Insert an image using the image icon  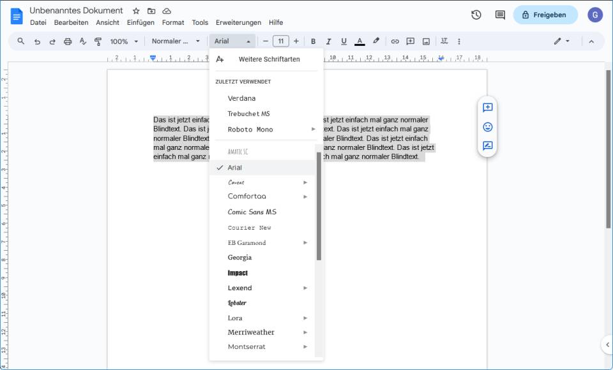[x=425, y=41]
